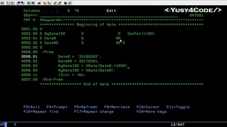Click the %Date(Date8:*ISO0) statement
The image size is (227, 127).
tap(93, 66)
